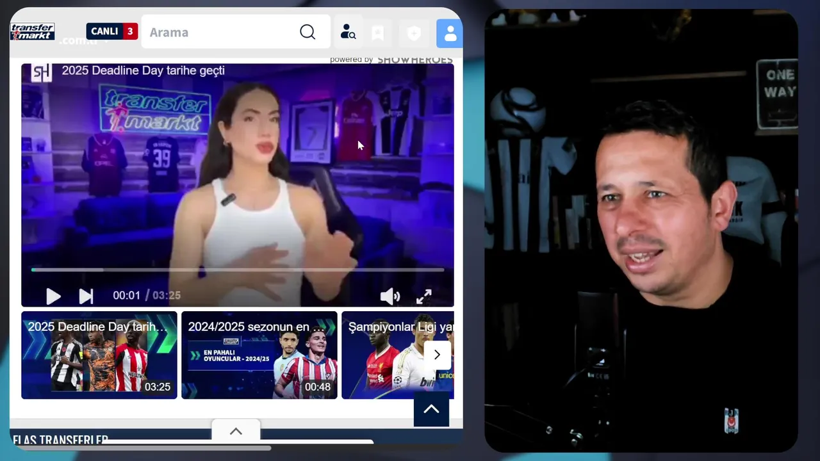Skip to the next video

[86, 296]
